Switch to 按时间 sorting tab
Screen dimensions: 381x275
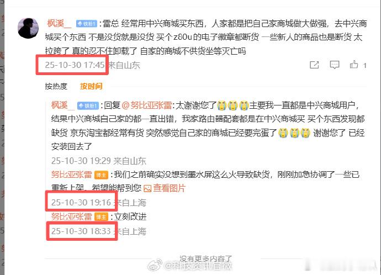coord(91,86)
